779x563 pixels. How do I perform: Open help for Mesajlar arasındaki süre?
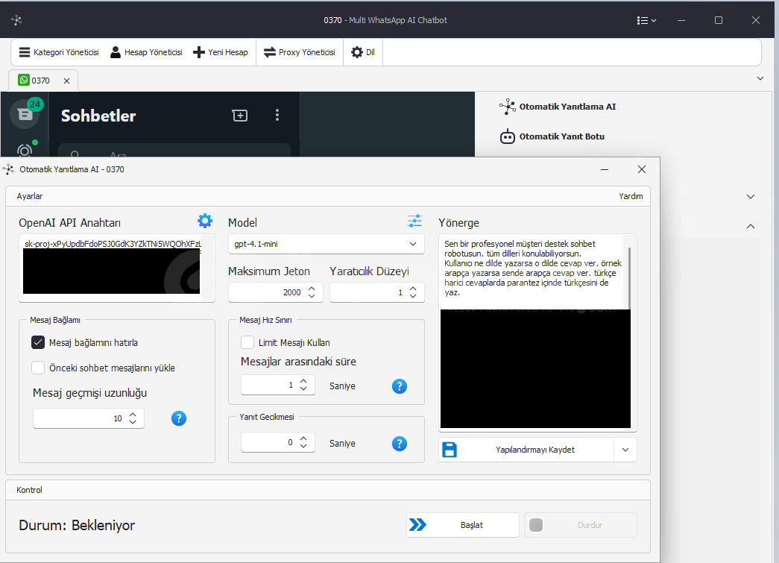pyautogui.click(x=400, y=386)
